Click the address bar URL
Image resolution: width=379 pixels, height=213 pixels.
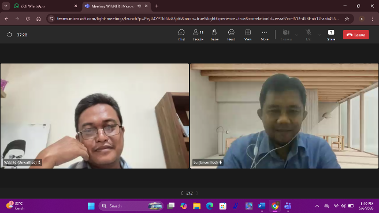tap(198, 18)
